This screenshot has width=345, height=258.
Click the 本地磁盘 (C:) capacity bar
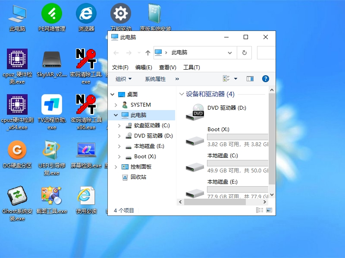238,163
